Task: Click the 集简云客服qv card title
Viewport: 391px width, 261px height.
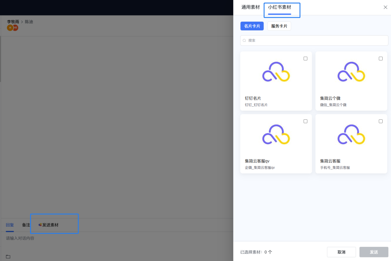Action: [x=257, y=161]
